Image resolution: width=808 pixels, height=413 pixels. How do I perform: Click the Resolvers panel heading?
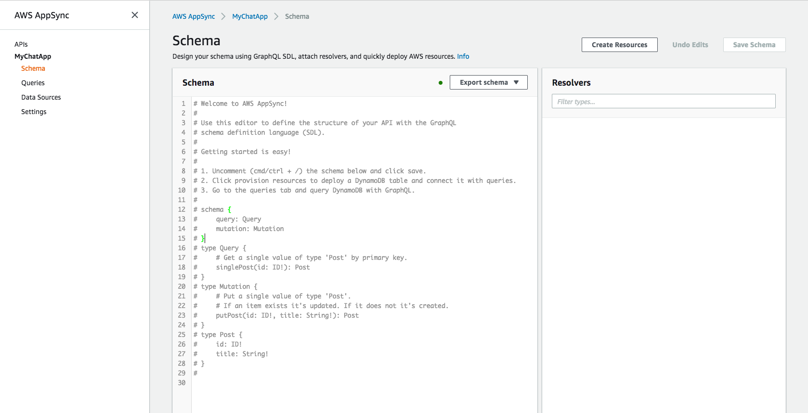click(x=571, y=83)
